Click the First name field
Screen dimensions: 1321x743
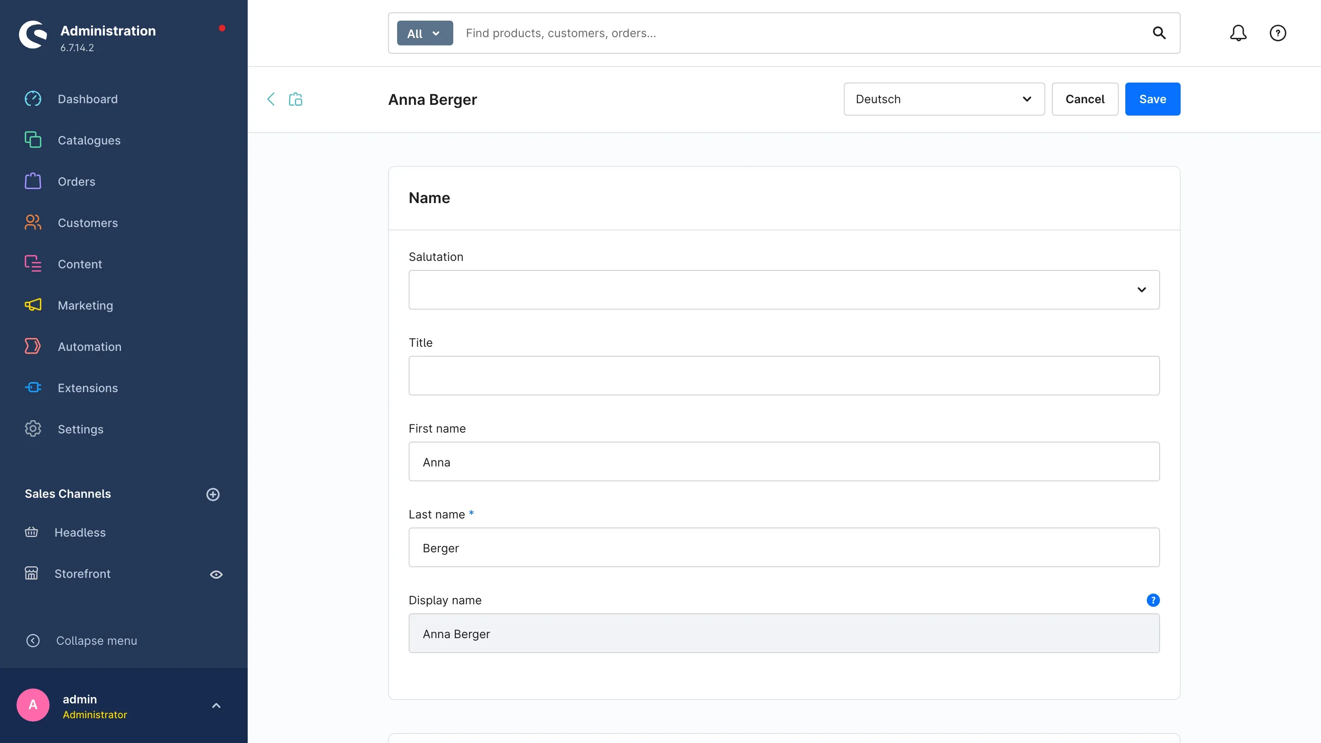click(784, 461)
